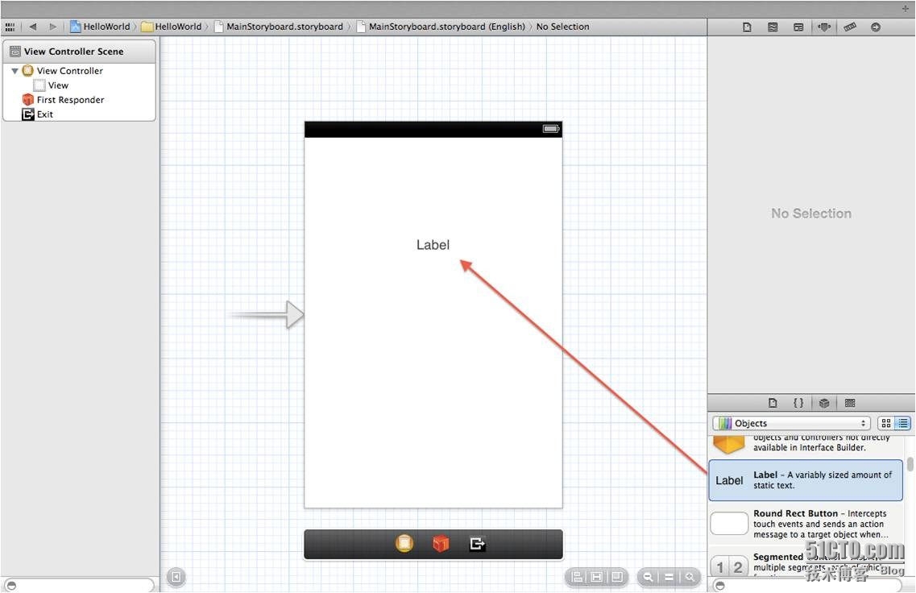This screenshot has width=916, height=593.
Task: Toggle the document outline panel button
Action: [x=176, y=577]
